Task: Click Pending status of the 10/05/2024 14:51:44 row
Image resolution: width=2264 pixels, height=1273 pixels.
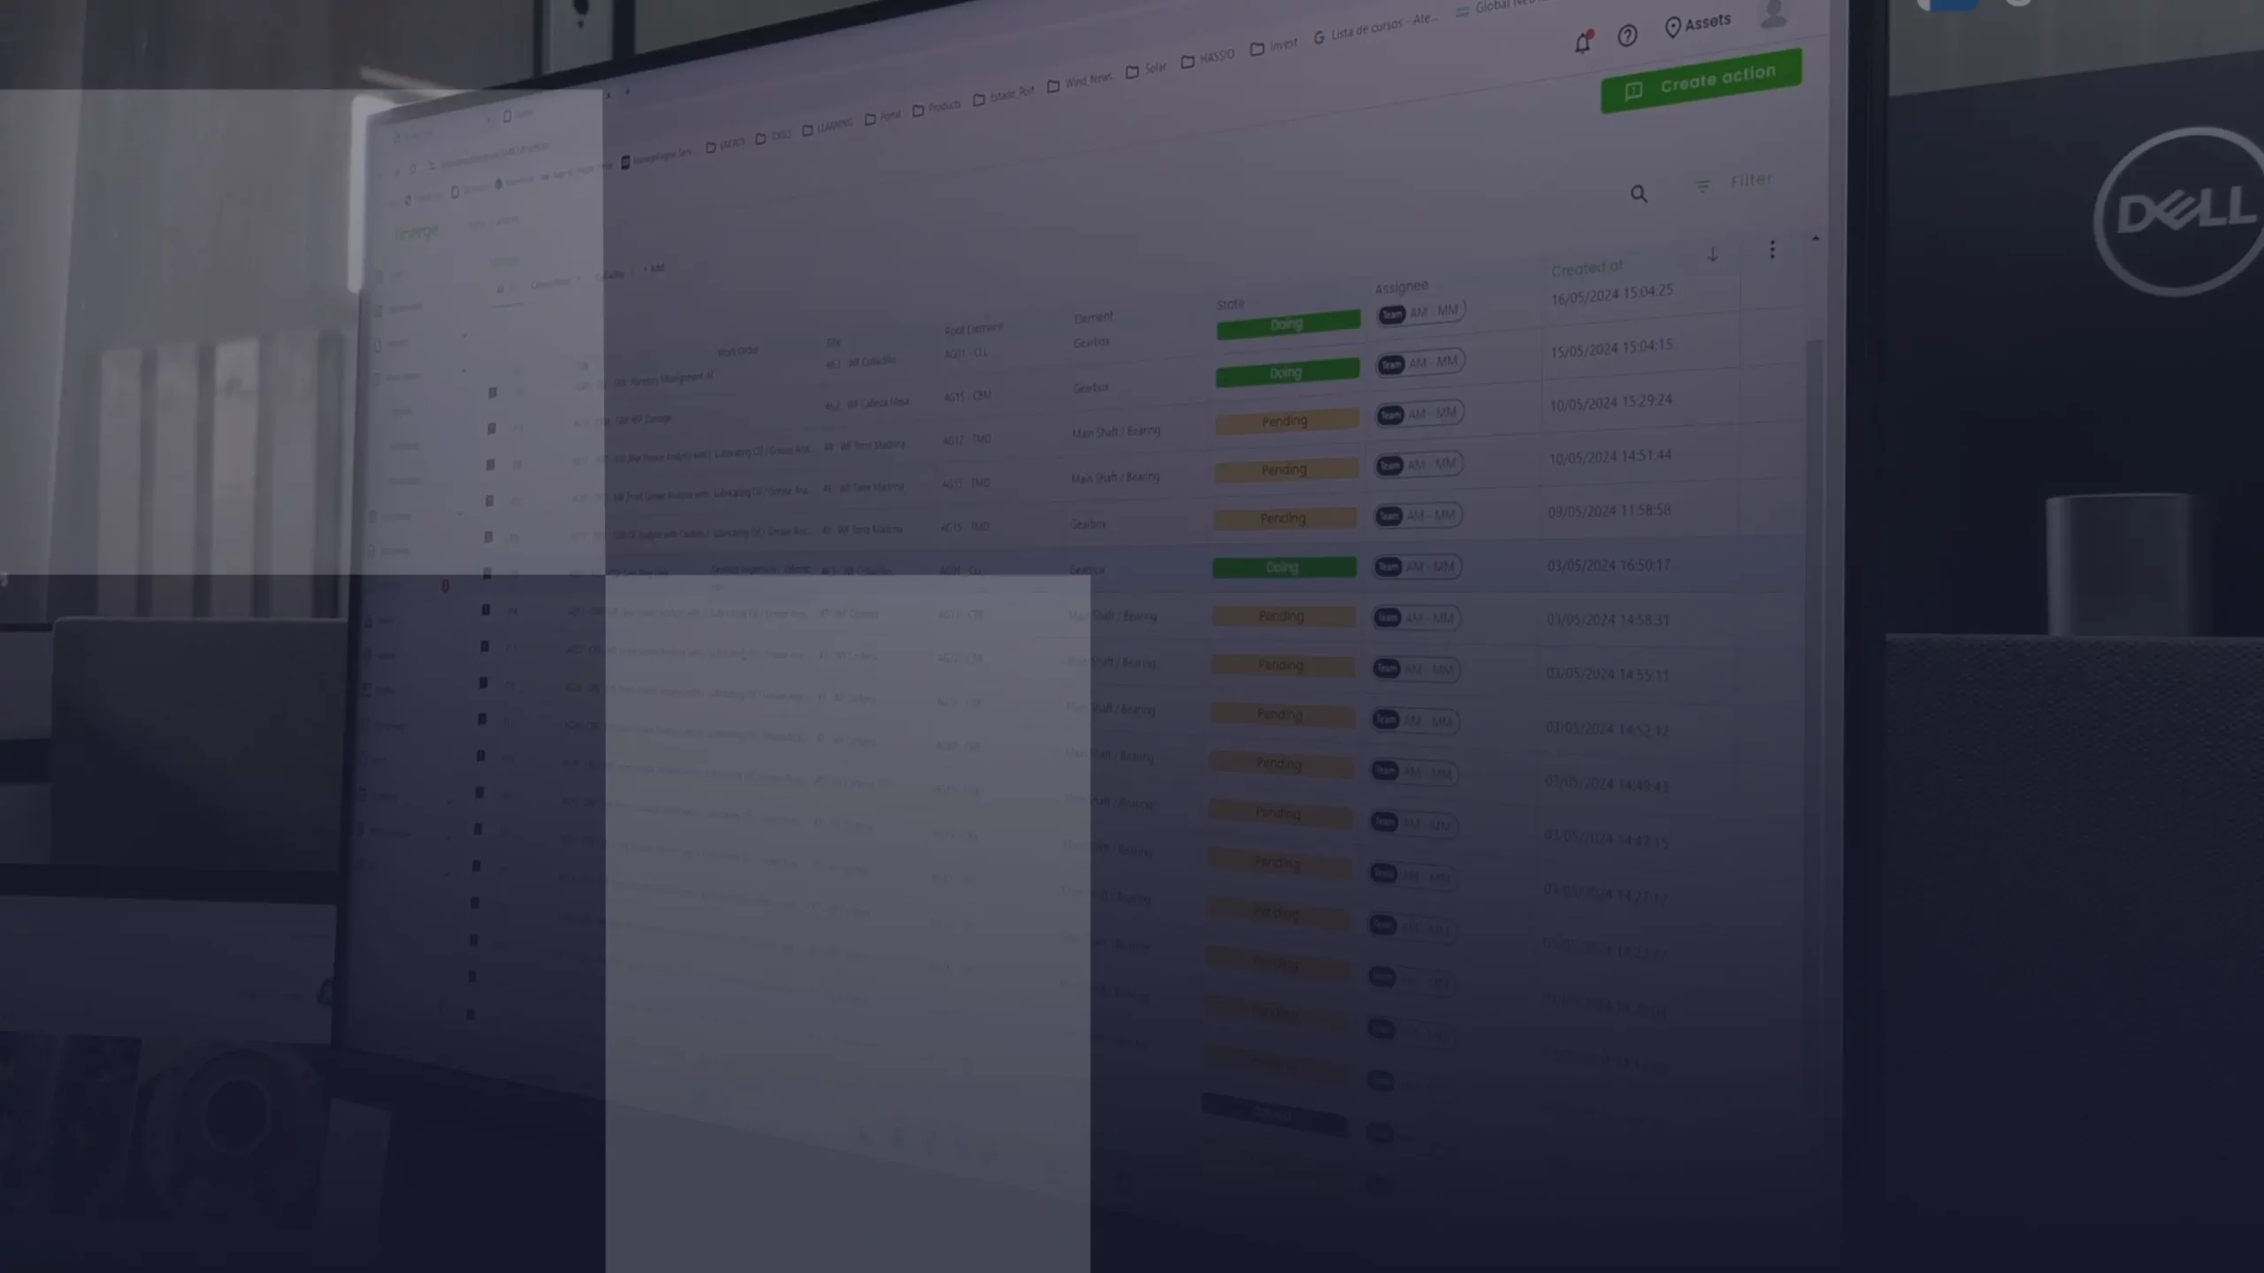Action: click(x=1285, y=469)
